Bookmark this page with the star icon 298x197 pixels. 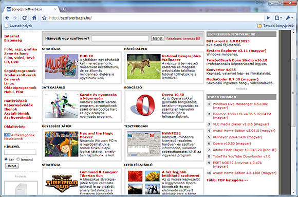click(x=44, y=18)
